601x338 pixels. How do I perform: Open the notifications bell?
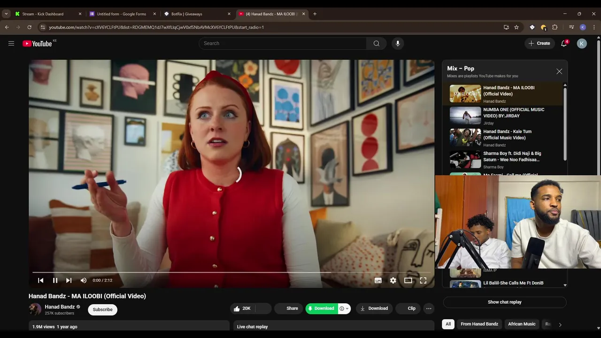(564, 43)
